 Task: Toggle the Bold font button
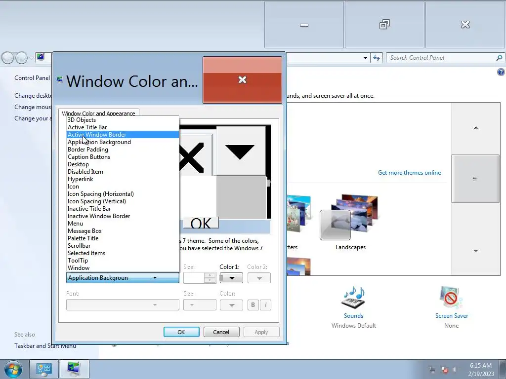[253, 305]
